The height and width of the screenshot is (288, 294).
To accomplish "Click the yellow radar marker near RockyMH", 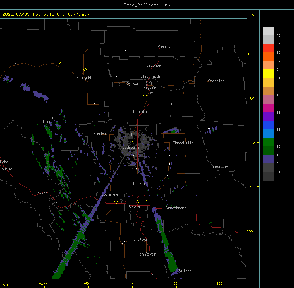I will coord(85,69).
